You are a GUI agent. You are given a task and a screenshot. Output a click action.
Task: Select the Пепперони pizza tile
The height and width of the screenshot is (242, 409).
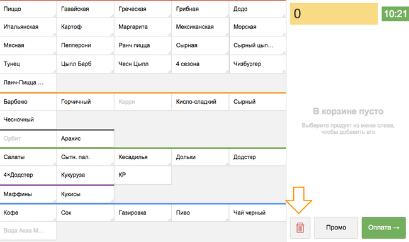click(x=85, y=45)
